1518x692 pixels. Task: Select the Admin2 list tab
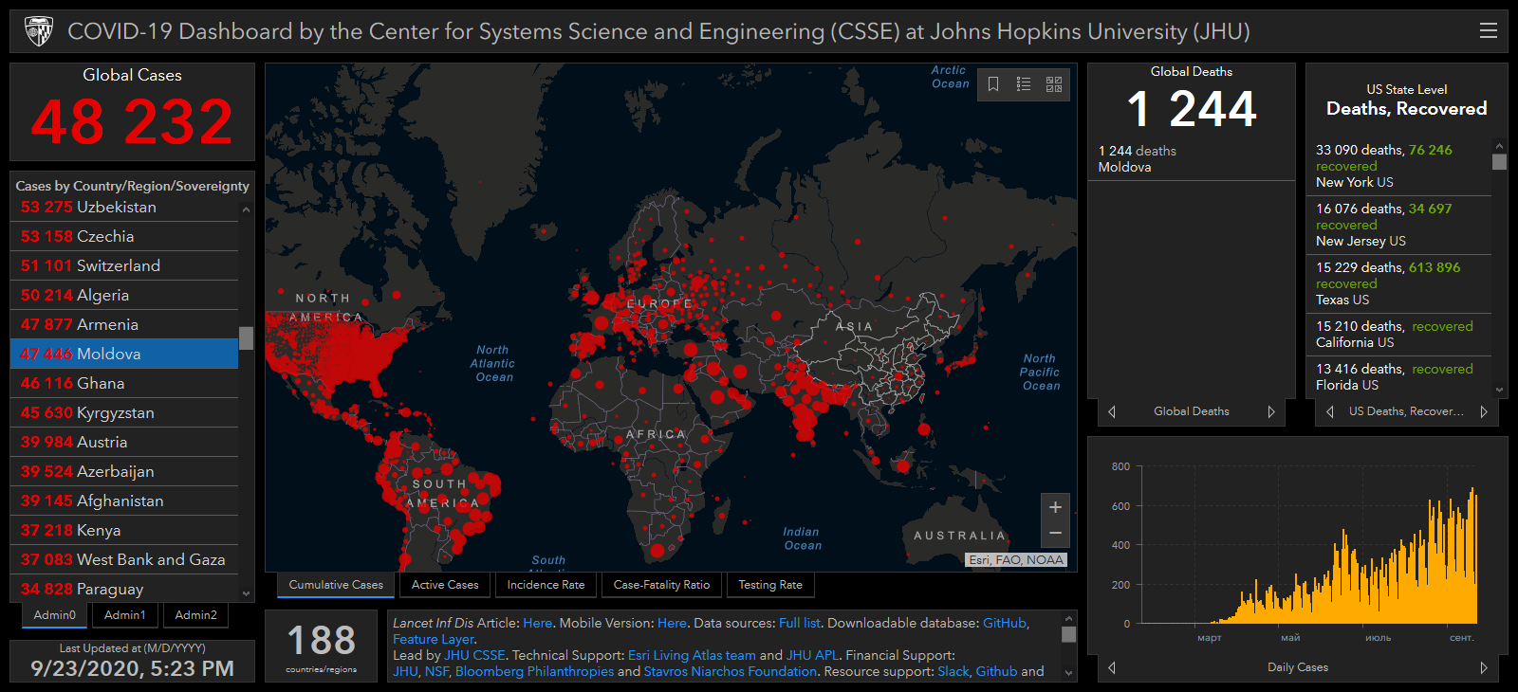pyautogui.click(x=196, y=615)
